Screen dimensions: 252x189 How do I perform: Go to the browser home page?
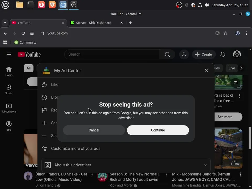32,33
